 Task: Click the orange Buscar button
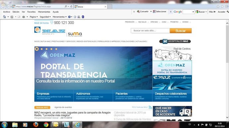(x=181, y=31)
